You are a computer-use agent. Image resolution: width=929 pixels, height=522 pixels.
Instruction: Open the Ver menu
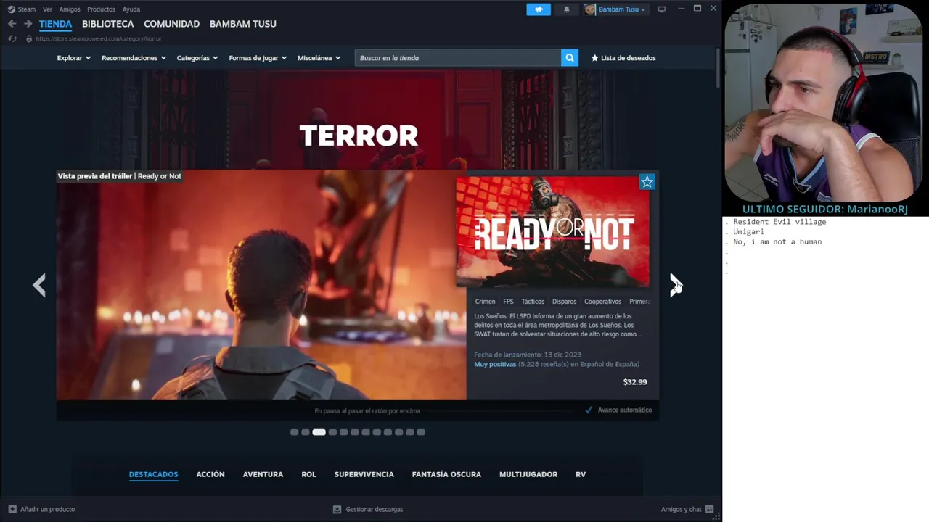click(47, 9)
